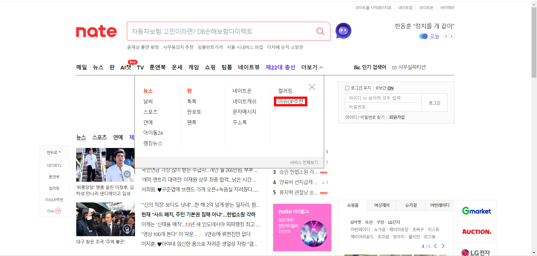This screenshot has width=537, height=256.
Task: Select 연예 news section tab
Action: (118, 137)
